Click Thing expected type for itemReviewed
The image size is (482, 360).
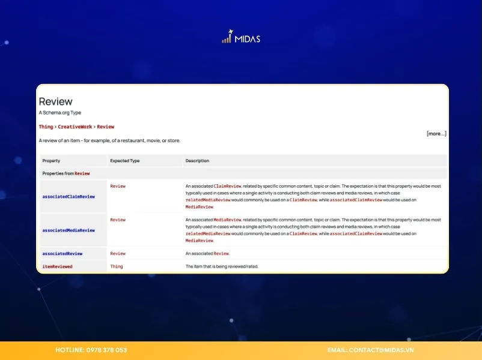point(116,266)
